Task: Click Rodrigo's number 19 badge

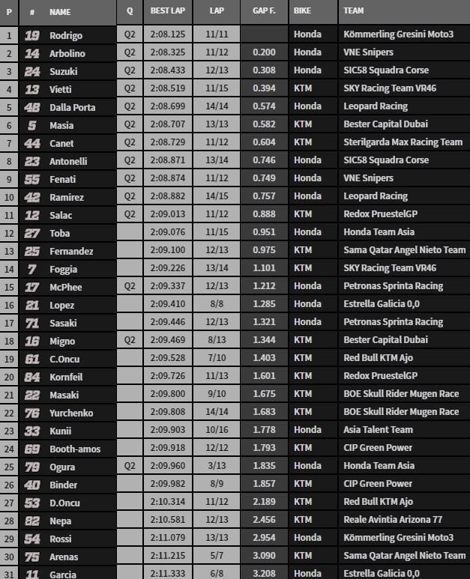Action: tap(32, 35)
